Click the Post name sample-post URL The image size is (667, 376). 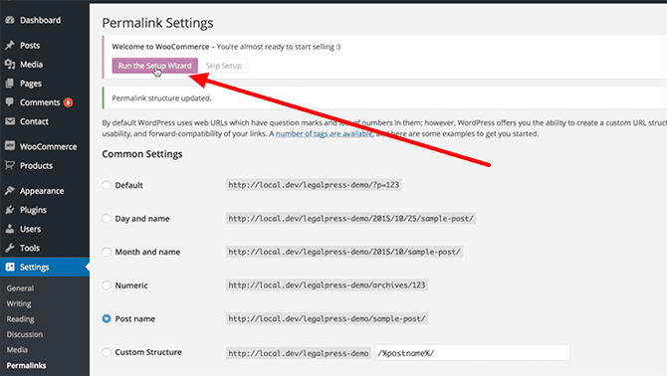327,318
